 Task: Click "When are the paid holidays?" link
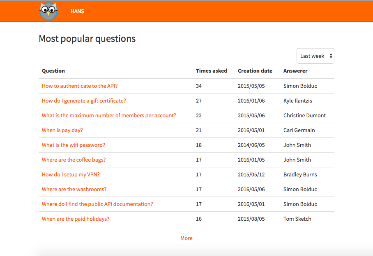[76, 219]
